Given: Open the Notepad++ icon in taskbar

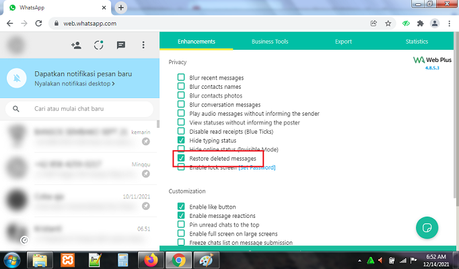Looking at the screenshot, I should (x=96, y=260).
